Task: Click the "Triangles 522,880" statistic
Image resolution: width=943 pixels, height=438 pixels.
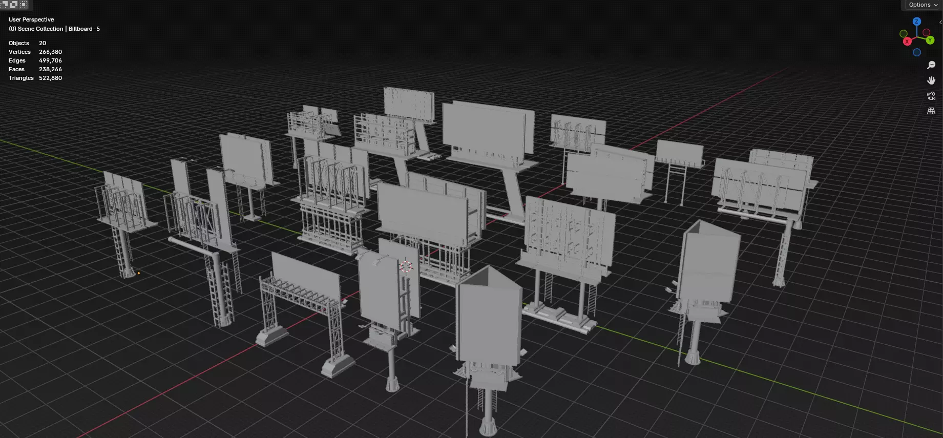Action: pyautogui.click(x=35, y=78)
